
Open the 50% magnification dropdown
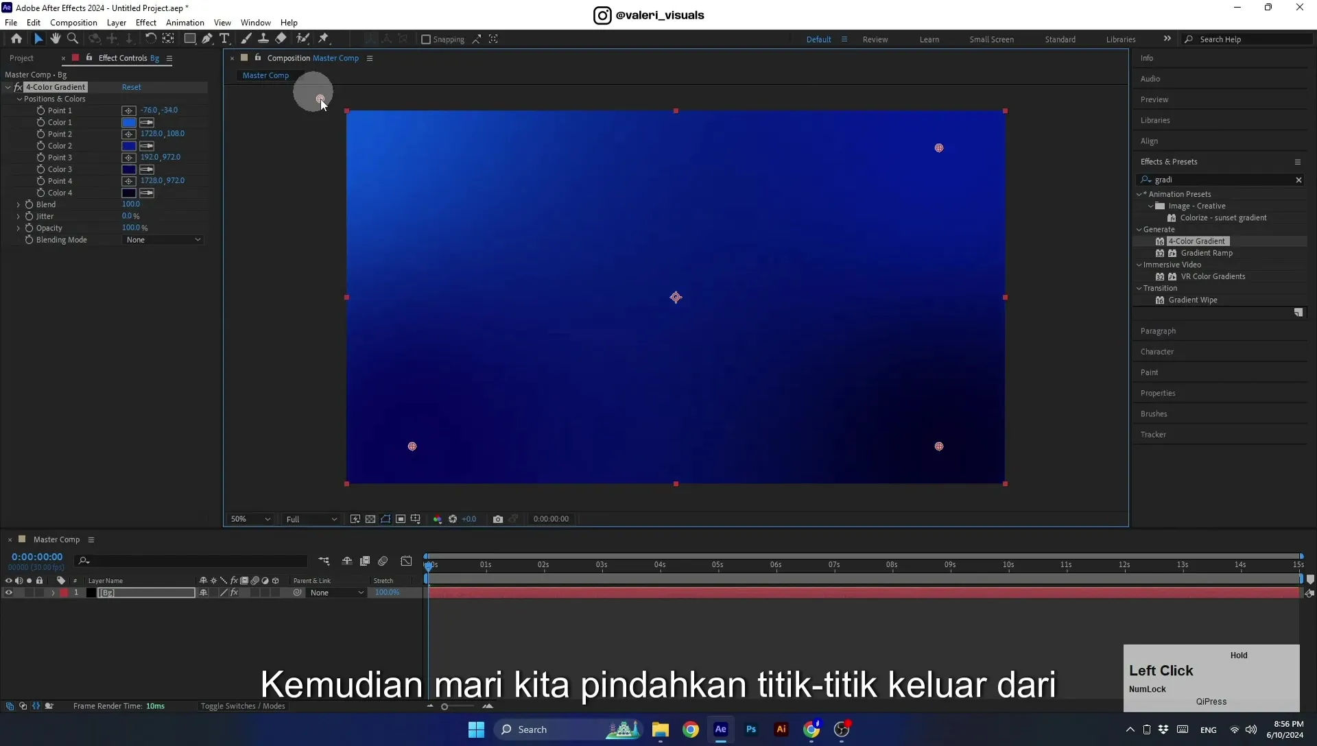coord(250,519)
